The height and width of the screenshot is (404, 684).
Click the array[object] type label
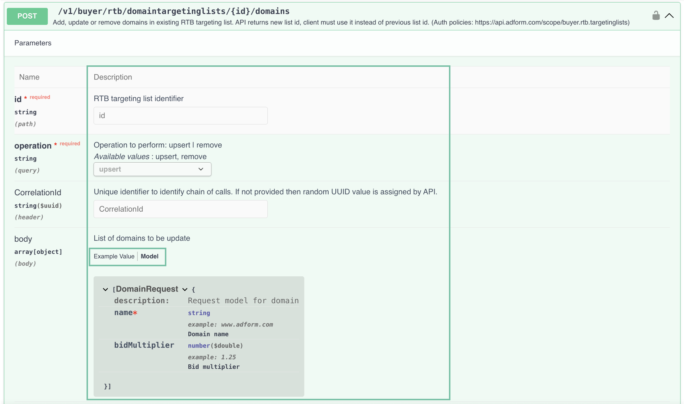[38, 252]
